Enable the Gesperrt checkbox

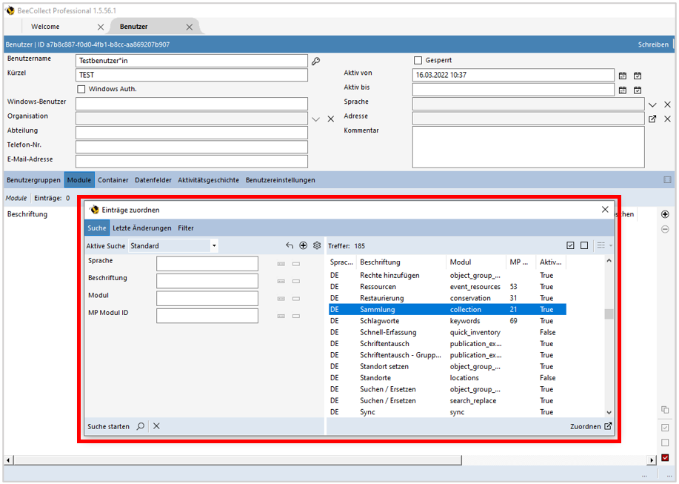point(418,60)
